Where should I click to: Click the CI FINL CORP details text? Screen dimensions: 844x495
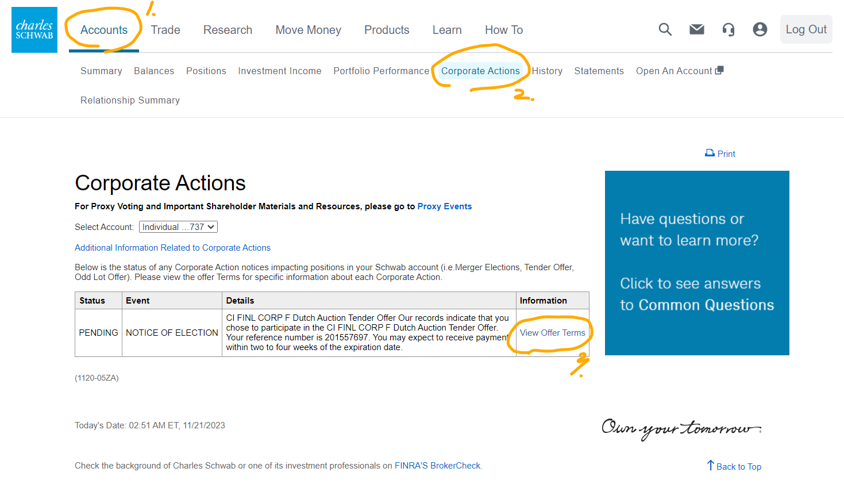point(368,333)
